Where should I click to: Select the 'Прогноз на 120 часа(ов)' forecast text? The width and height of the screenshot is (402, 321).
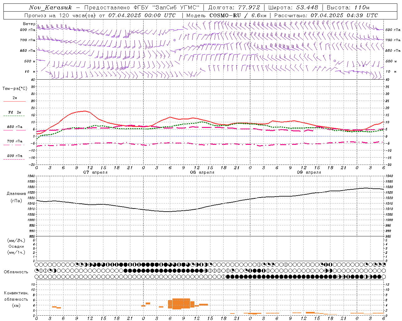click(60, 15)
